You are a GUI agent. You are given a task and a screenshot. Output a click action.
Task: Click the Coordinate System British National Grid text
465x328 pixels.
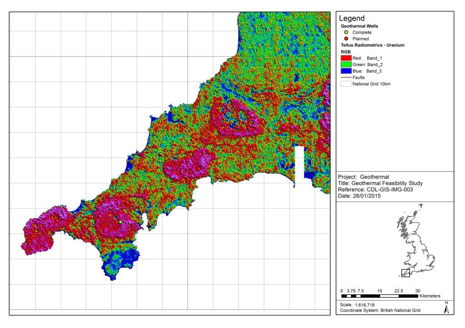(x=380, y=310)
